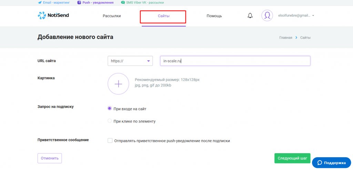353x170 pixels.
Task: Open the NotiSend logo home link
Action: [53, 15]
